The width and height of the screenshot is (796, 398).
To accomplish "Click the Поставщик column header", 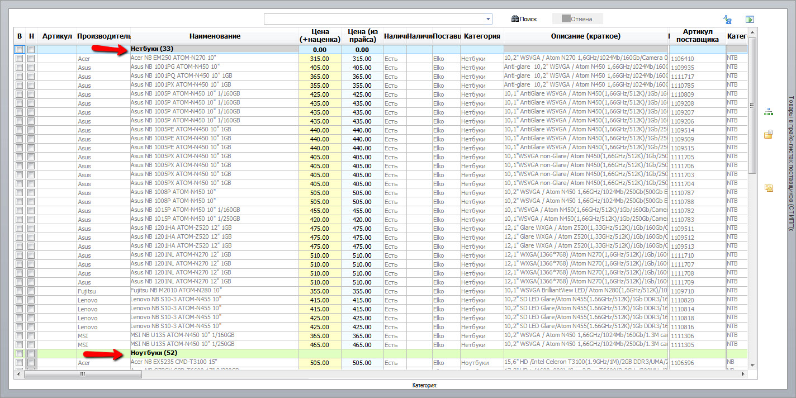I will click(x=446, y=36).
